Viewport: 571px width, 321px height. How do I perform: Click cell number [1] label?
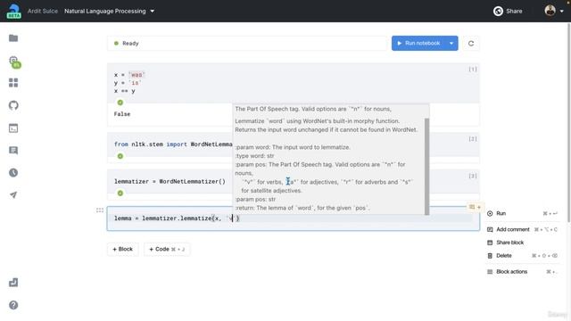[x=473, y=70]
